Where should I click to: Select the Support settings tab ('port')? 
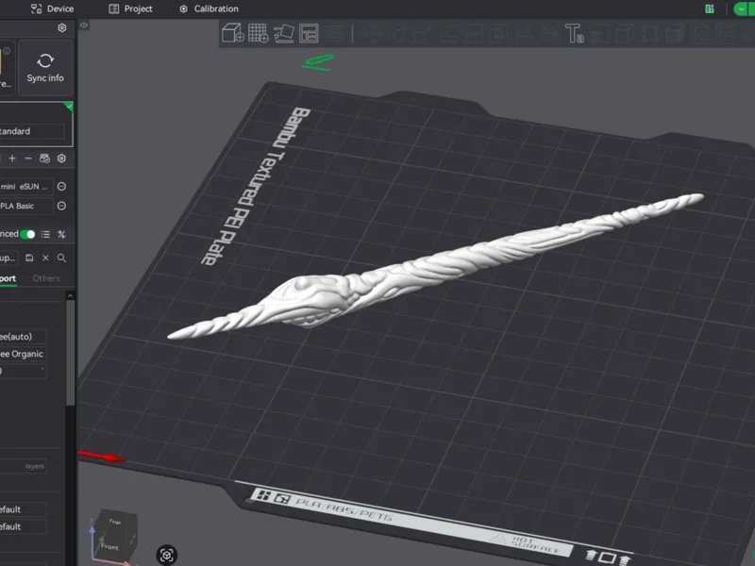[x=8, y=278]
